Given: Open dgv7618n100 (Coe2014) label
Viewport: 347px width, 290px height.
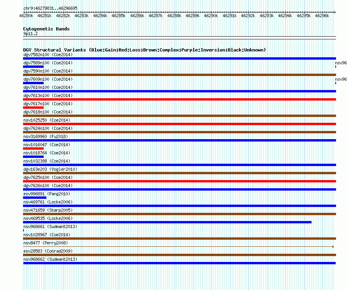Looking at the screenshot, I should [48, 112].
